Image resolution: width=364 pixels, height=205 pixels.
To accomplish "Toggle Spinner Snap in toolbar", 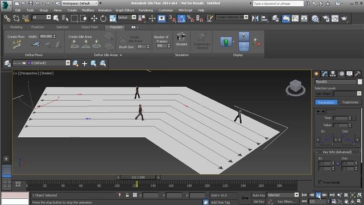I will (200, 18).
